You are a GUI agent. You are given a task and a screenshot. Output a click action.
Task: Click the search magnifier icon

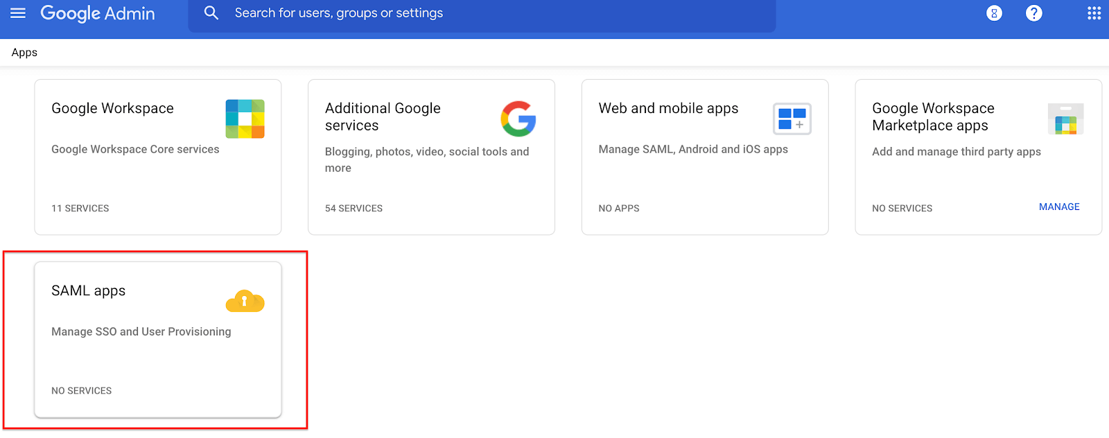click(x=211, y=13)
